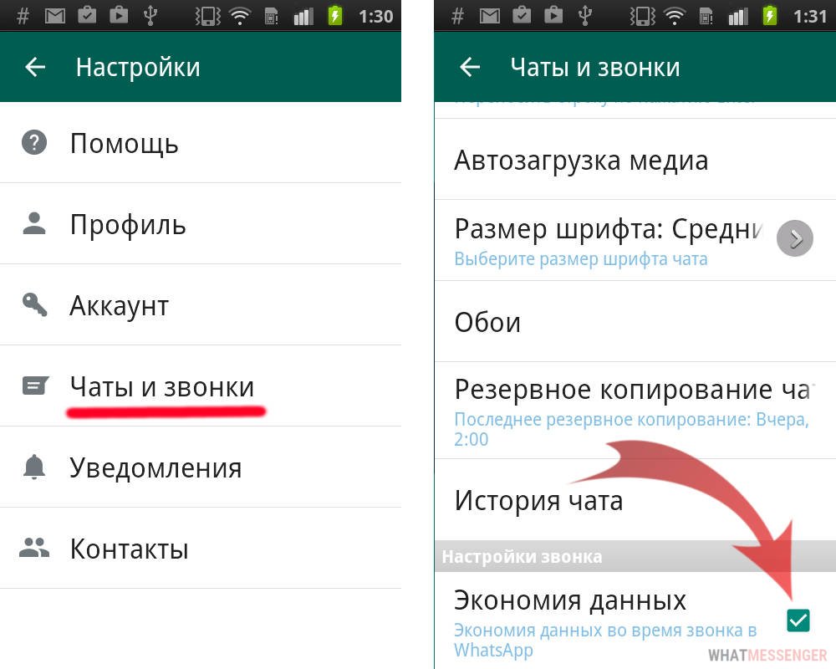Tap the back arrow in Чаты и звонки header
Screen dimensions: 836x669
[x=470, y=67]
